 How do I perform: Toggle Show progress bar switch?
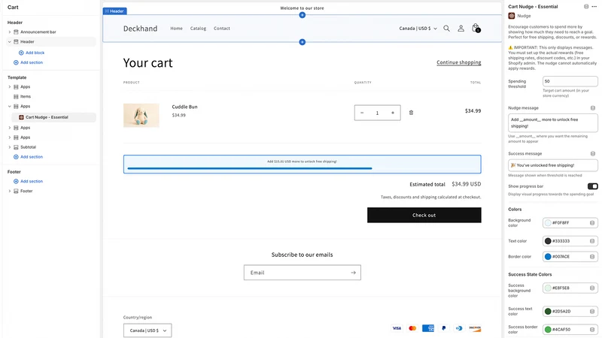pyautogui.click(x=592, y=186)
